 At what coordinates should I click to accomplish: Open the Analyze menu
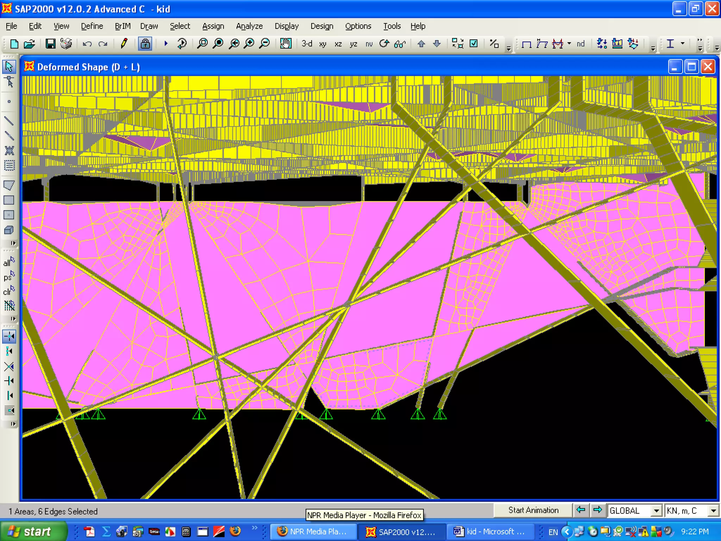[249, 26]
